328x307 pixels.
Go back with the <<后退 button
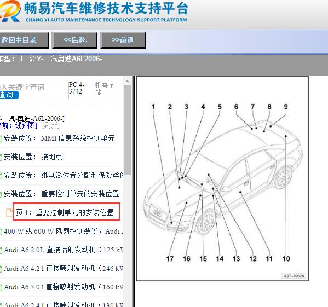pos(74,40)
